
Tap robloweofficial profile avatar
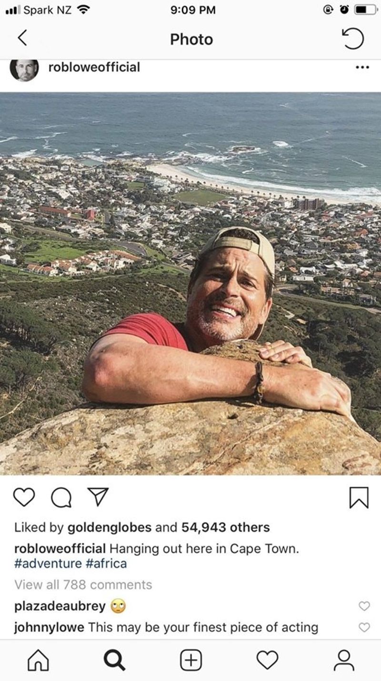[x=24, y=69]
